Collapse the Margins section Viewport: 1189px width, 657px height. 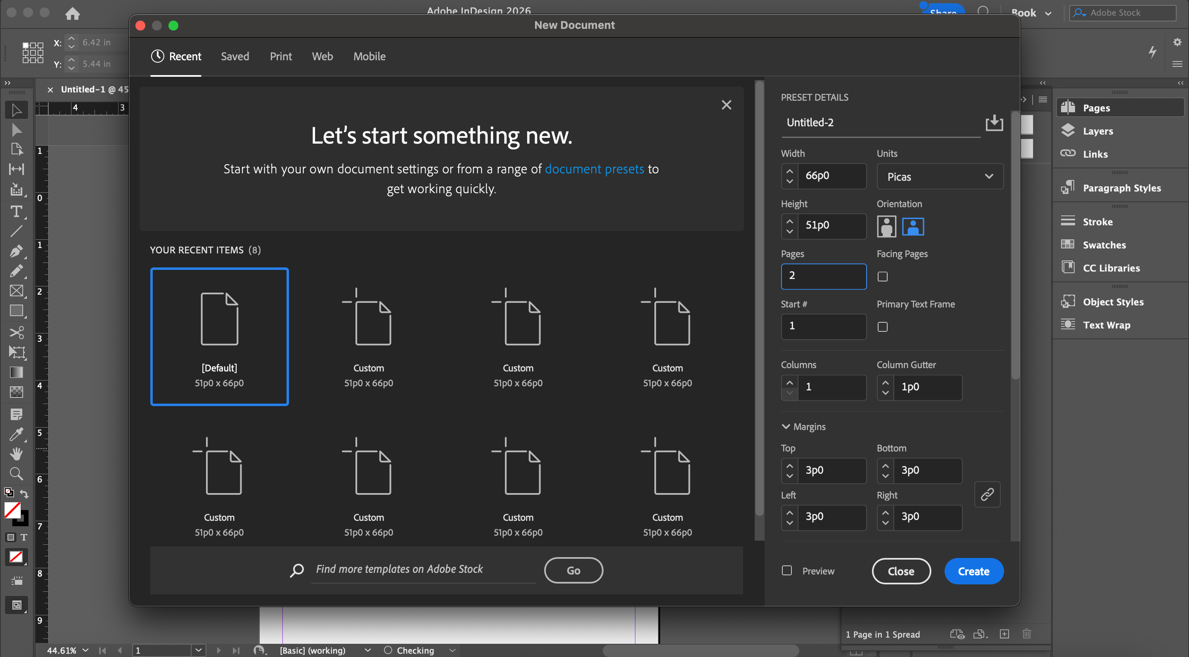(786, 427)
